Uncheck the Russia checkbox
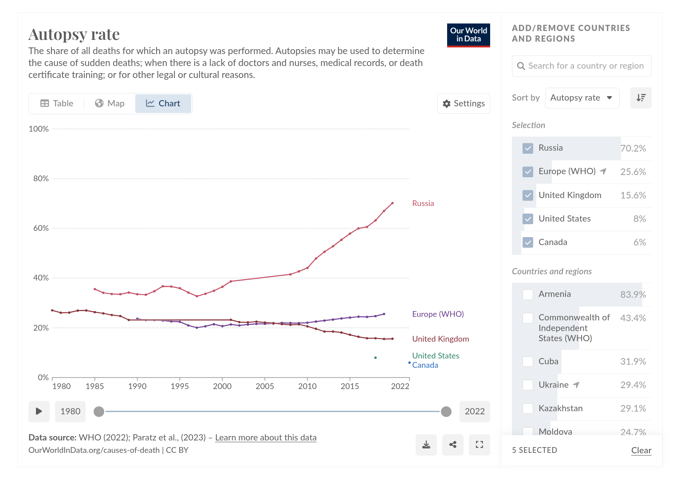The image size is (680, 479). [527, 148]
